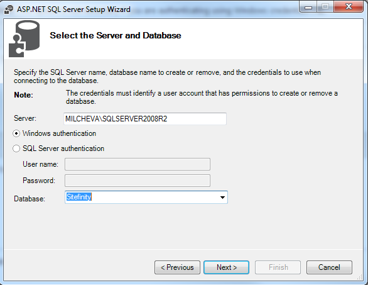This screenshot has height=285, width=368.
Task: Close the ASP.NET SQL Server Setup Wizard
Action: click(349, 7)
